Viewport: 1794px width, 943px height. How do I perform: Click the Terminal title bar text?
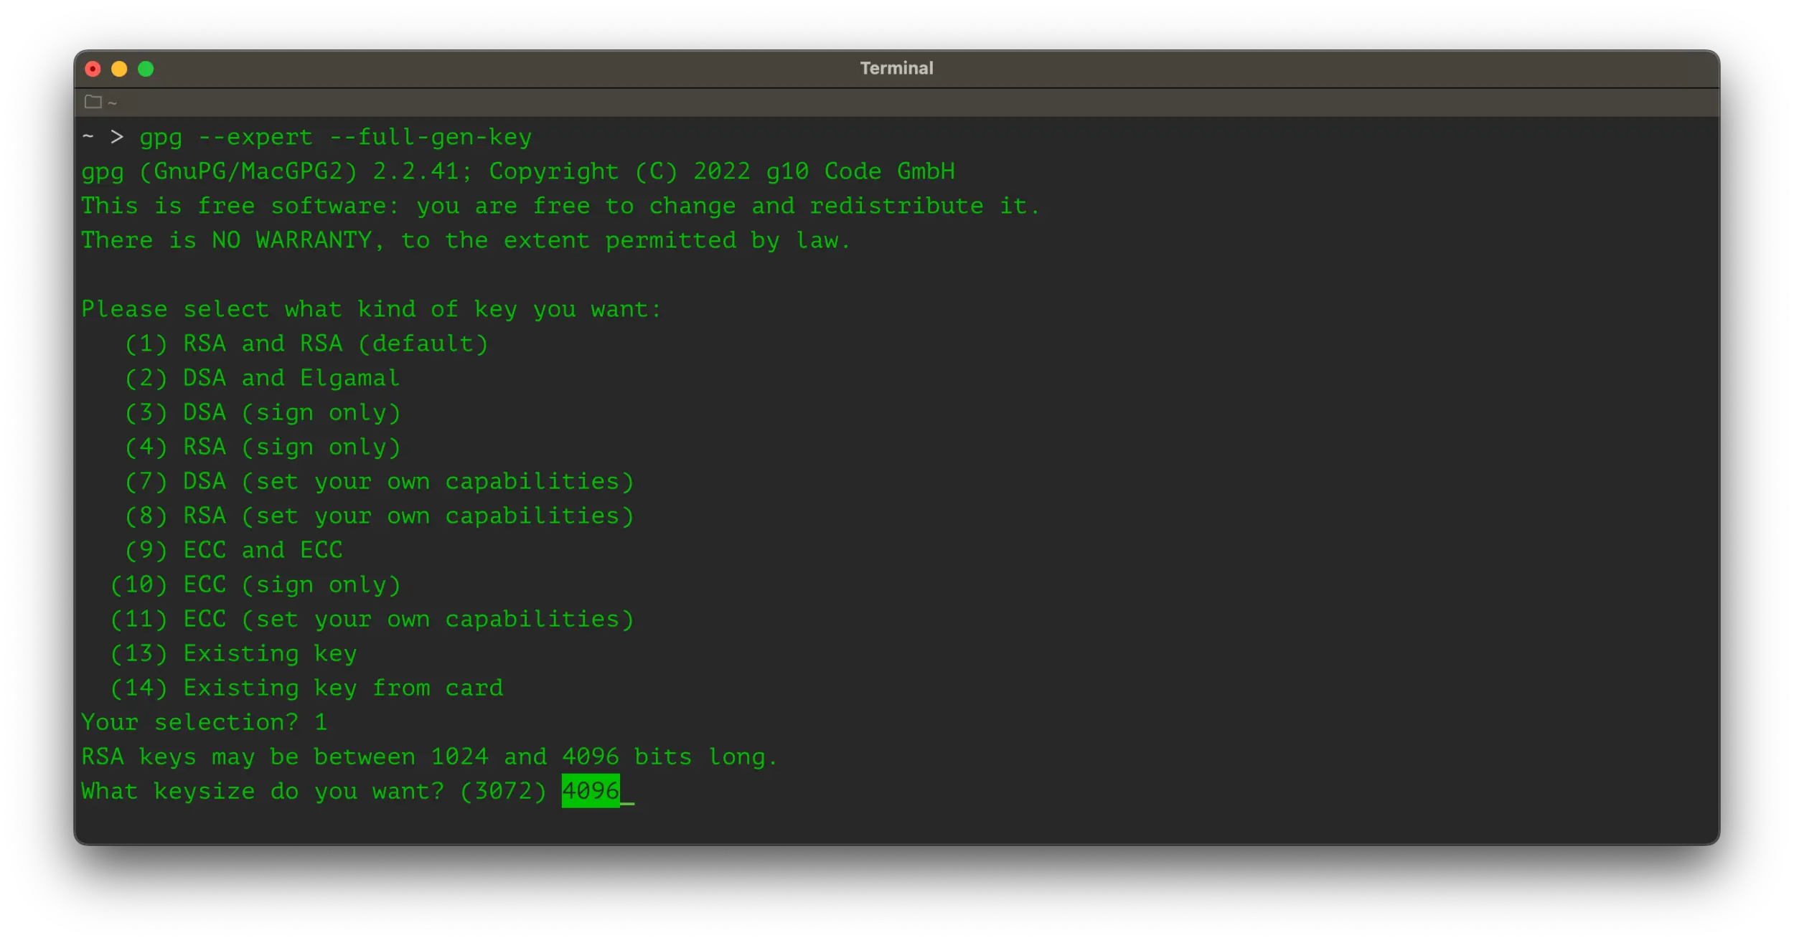point(896,67)
